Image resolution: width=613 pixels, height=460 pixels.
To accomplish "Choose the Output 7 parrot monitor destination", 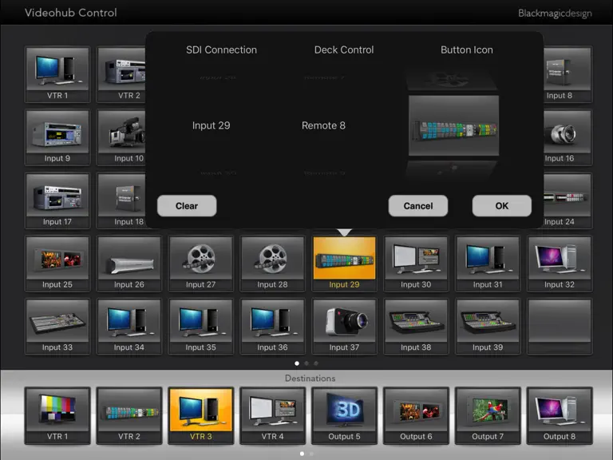I will (x=488, y=415).
